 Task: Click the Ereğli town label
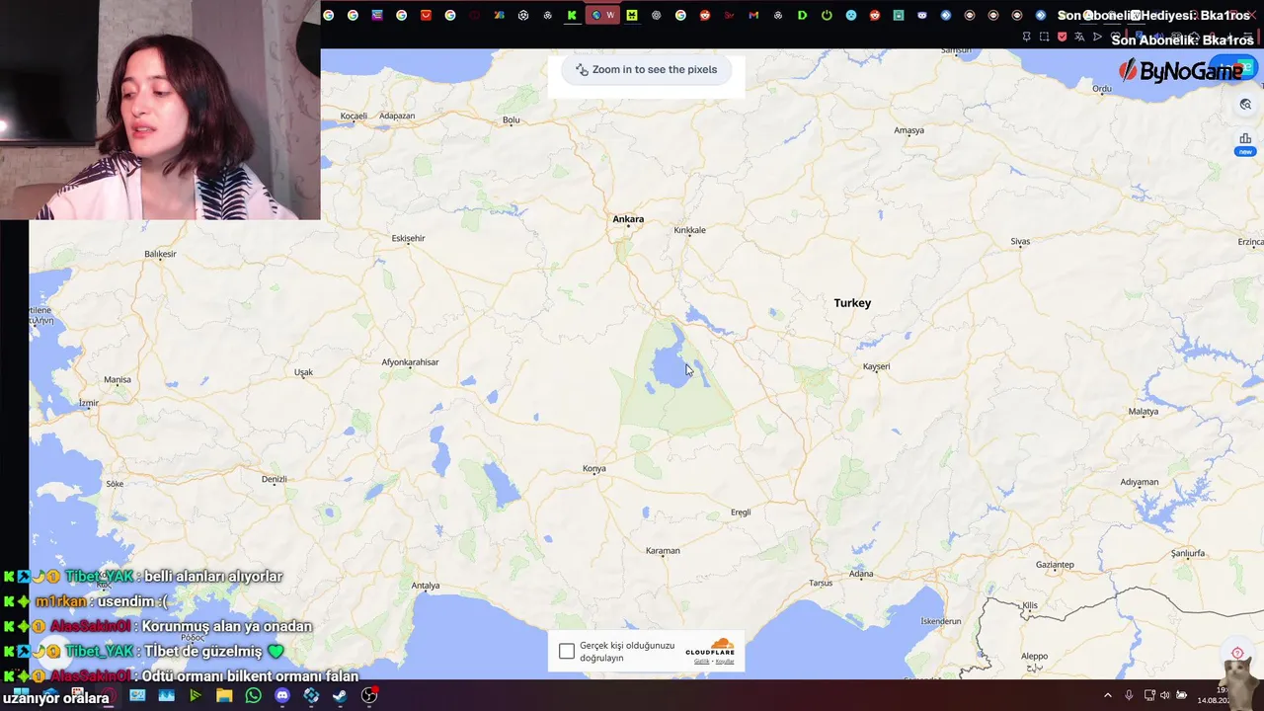tap(741, 513)
